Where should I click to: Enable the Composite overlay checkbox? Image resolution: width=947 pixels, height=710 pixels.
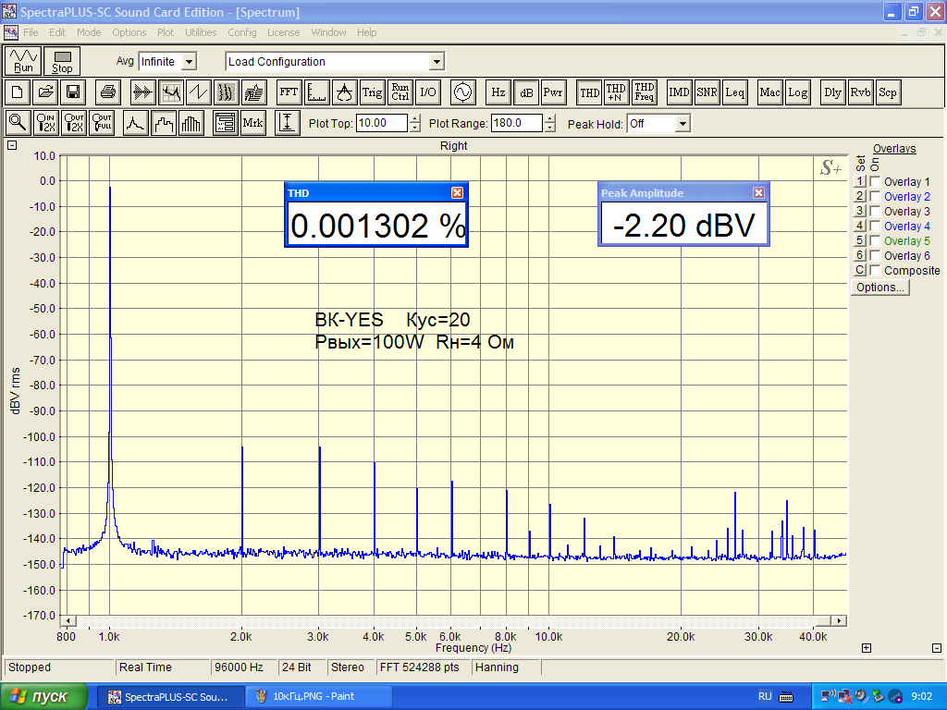pos(875,271)
